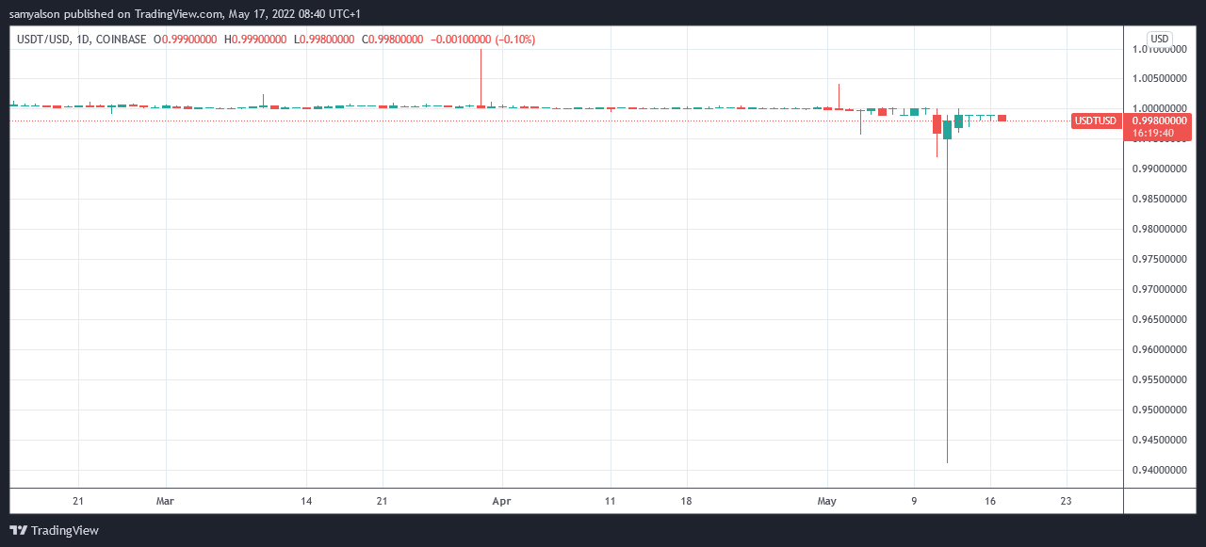Screen dimensions: 1206x547
Task: Click the high value H0.99900000
Action: pos(254,39)
